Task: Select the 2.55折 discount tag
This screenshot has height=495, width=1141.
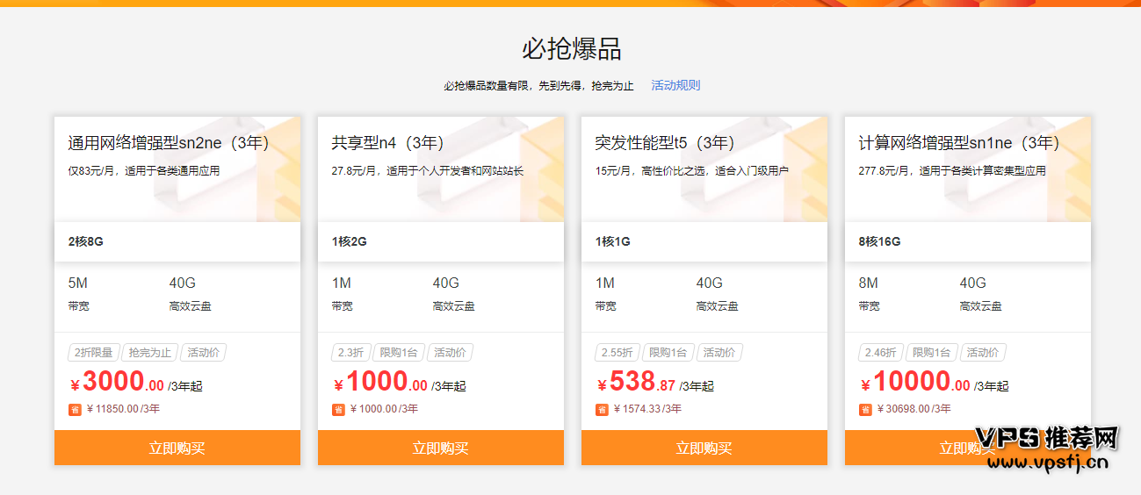Action: (x=617, y=353)
